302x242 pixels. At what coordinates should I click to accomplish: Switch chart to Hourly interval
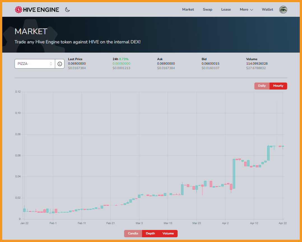coord(278,86)
